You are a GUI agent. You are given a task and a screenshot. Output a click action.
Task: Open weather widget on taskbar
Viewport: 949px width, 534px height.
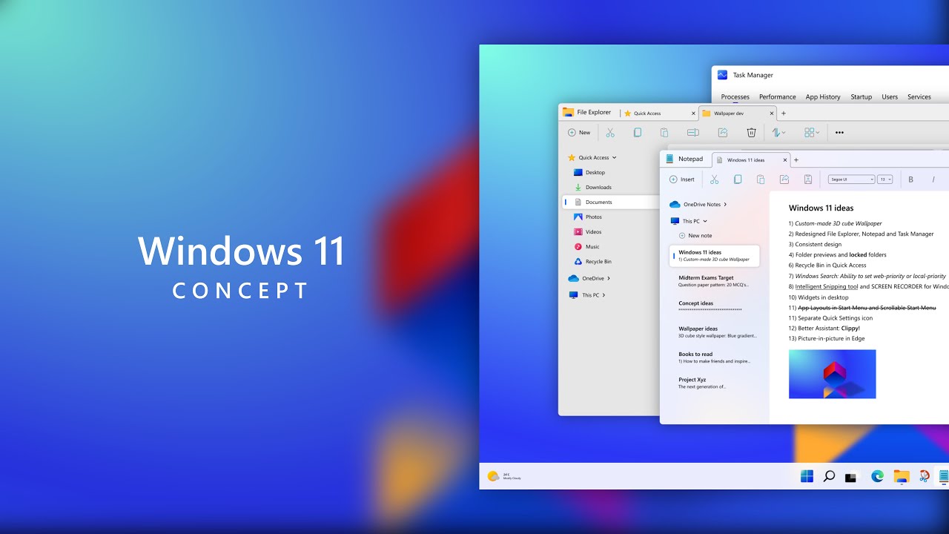[x=504, y=476]
